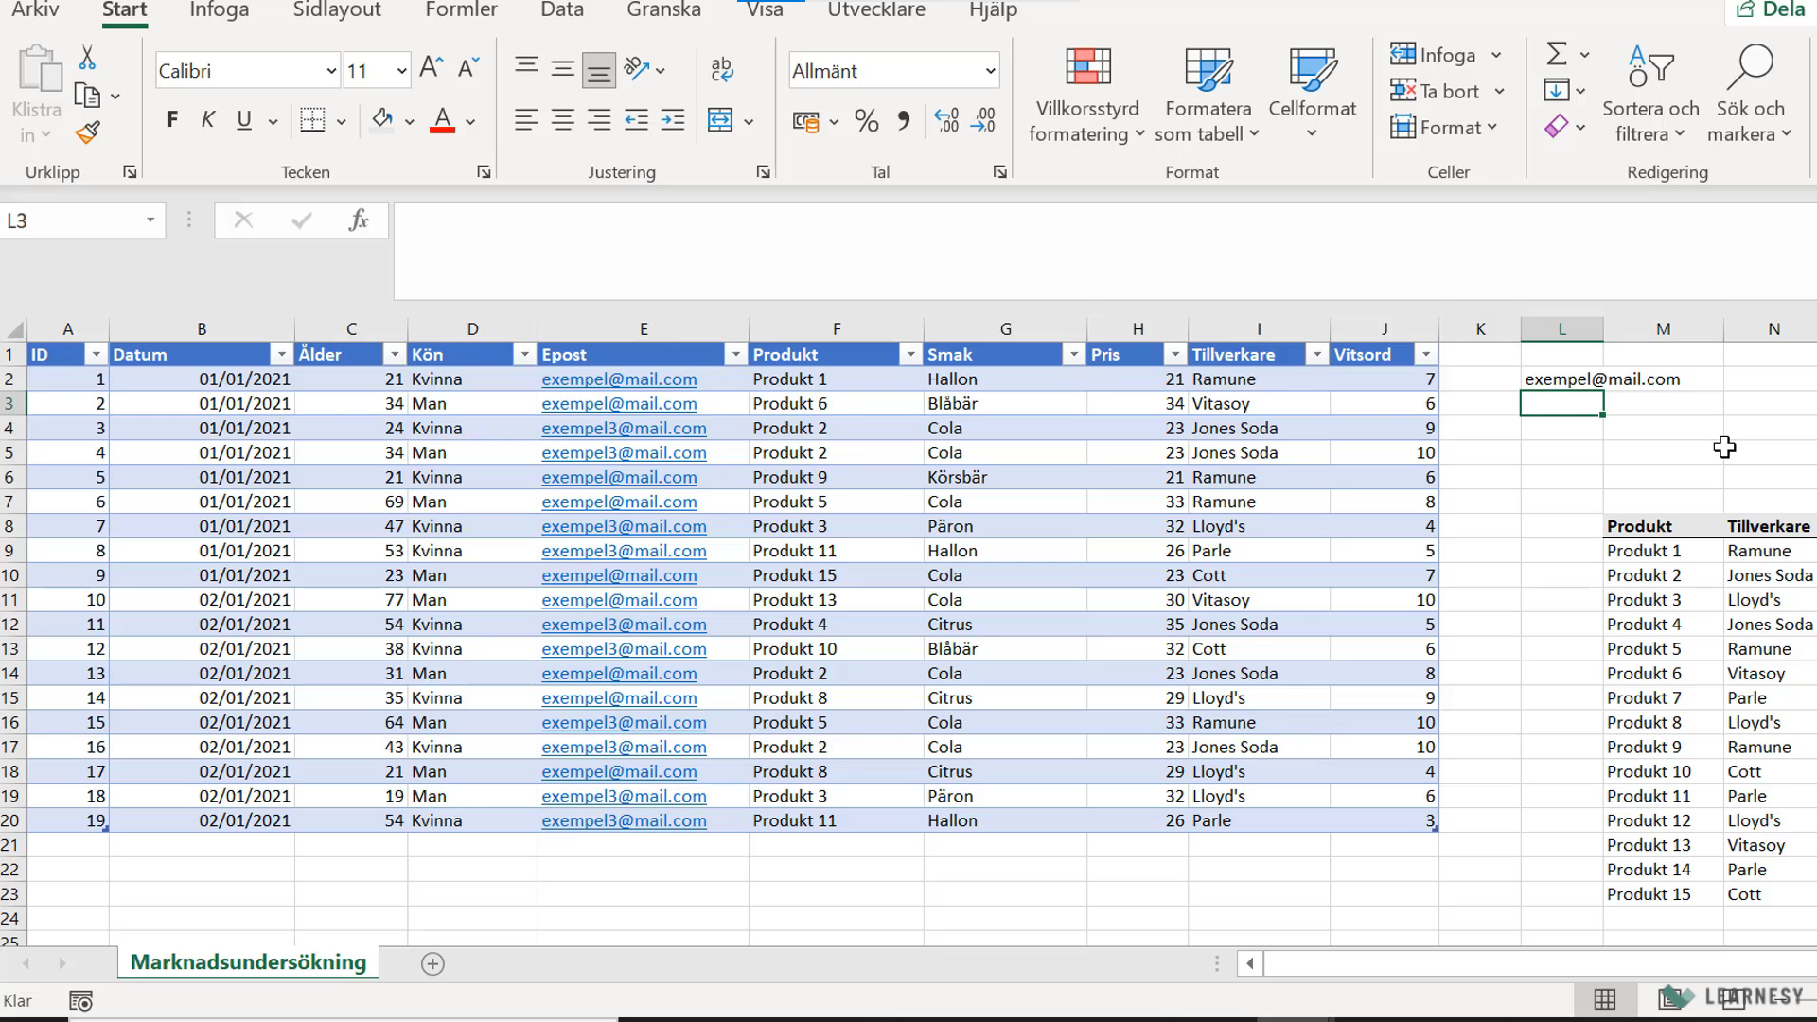The width and height of the screenshot is (1817, 1022).
Task: Click the increase decimal icon
Action: tap(946, 121)
